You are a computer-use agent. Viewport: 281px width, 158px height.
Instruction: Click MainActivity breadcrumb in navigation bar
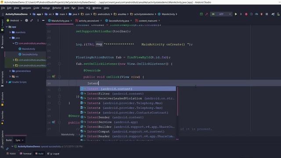pos(166,14)
